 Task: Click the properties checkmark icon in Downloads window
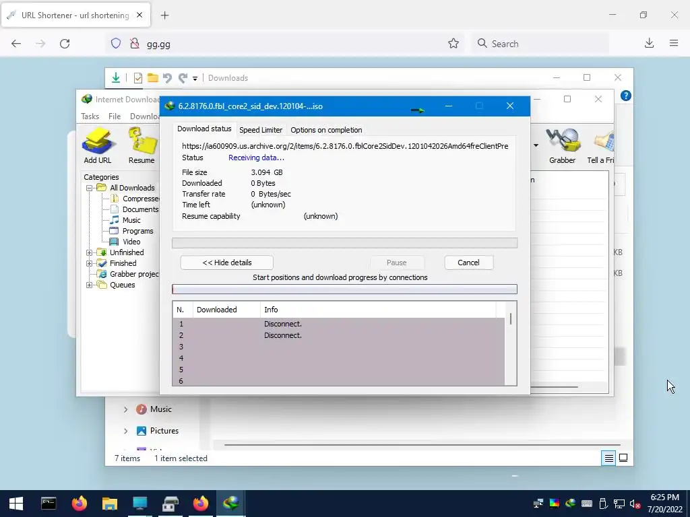tap(137, 78)
